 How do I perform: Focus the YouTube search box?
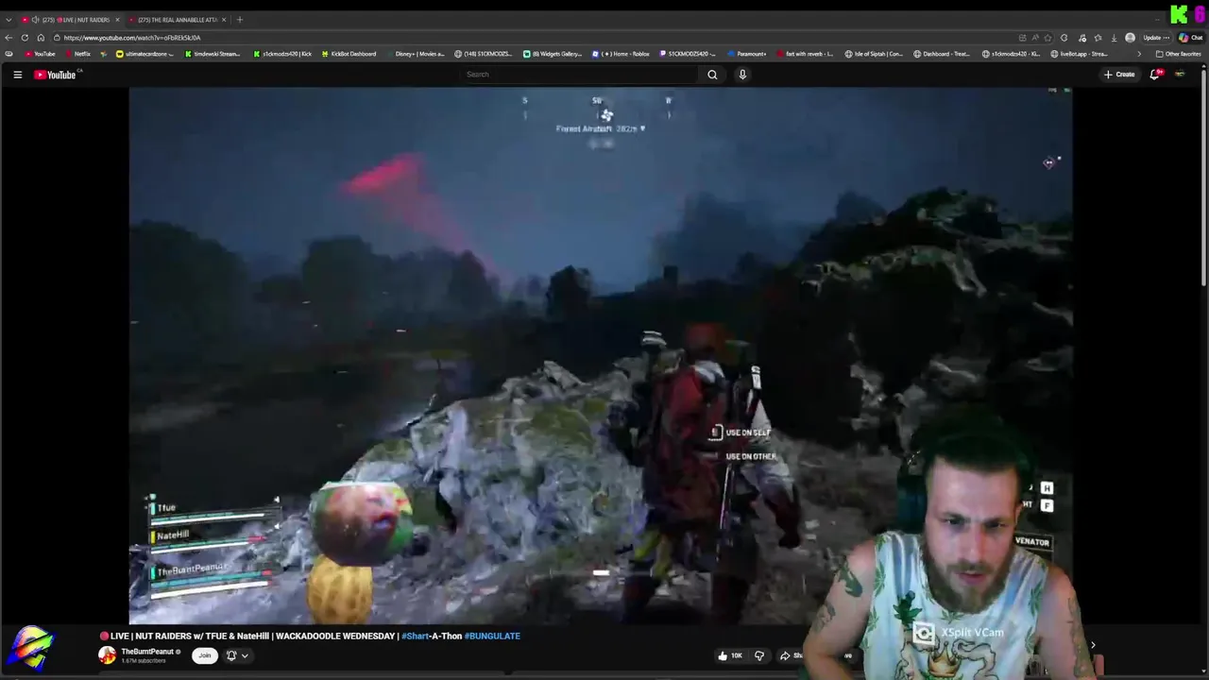(x=580, y=75)
